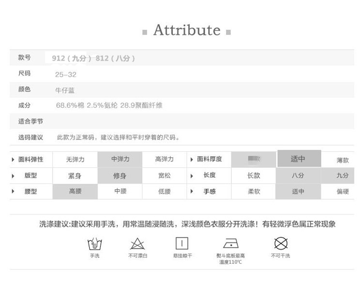Select the 低腰 cell
The width and height of the screenshot is (363, 282).
click(x=165, y=192)
